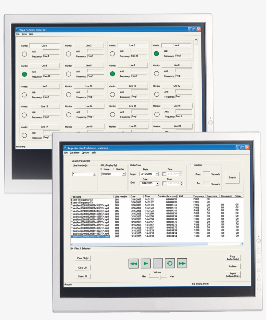
Task: Click the Stop playback icon
Action: [158, 264]
